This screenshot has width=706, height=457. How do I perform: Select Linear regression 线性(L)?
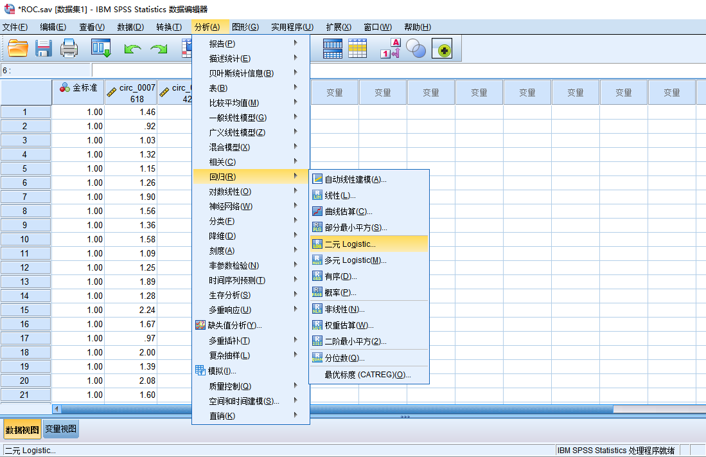[x=369, y=195]
